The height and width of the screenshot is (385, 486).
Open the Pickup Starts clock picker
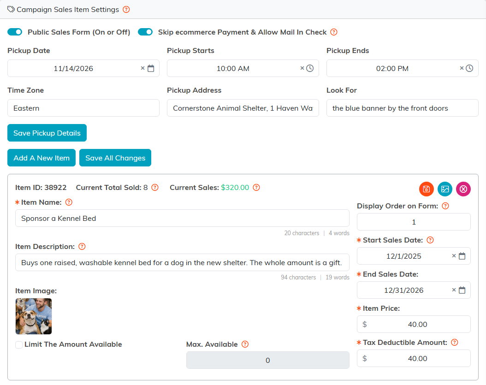click(310, 68)
